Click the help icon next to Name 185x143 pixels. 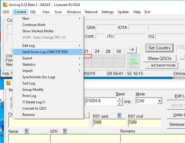[26, 131]
